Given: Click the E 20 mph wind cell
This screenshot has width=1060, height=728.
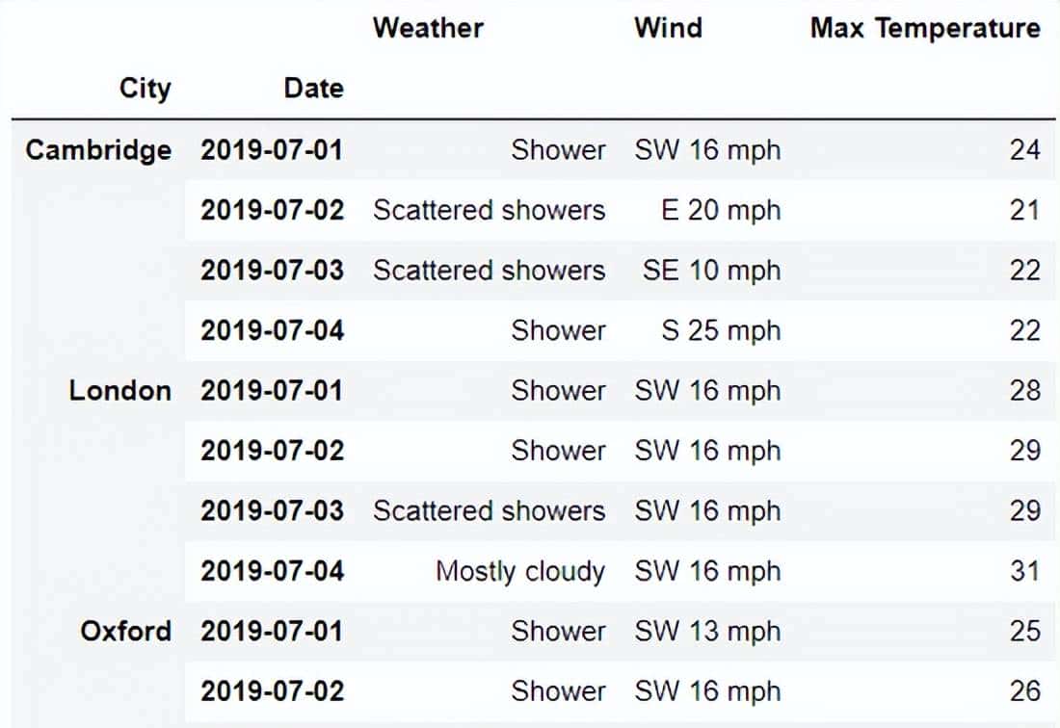Looking at the screenshot, I should [721, 210].
